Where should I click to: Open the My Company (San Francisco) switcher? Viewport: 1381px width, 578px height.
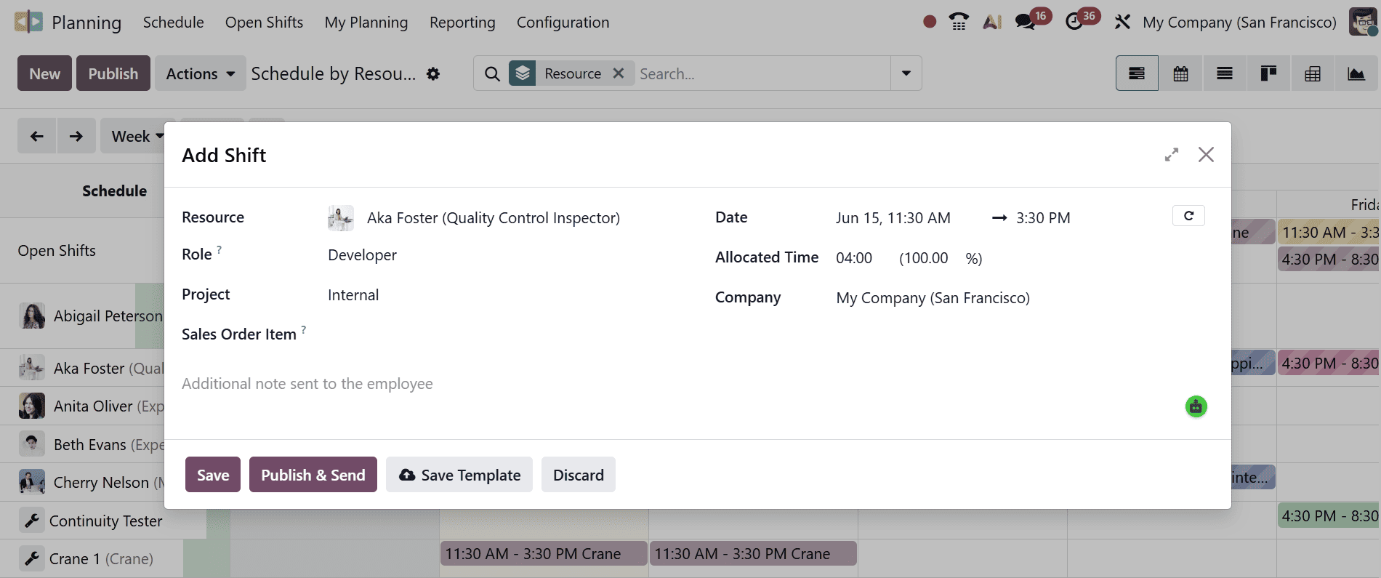[x=1239, y=23]
